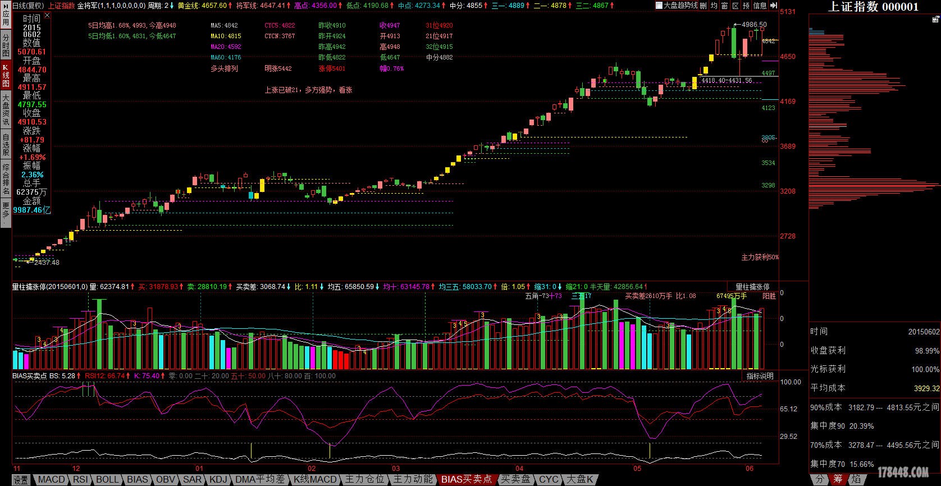Open 指标说明 button on BIAS panel
The width and height of the screenshot is (941, 486).
click(760, 376)
